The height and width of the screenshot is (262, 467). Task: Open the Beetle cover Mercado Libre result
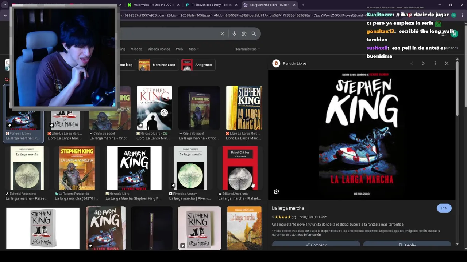[154, 108]
